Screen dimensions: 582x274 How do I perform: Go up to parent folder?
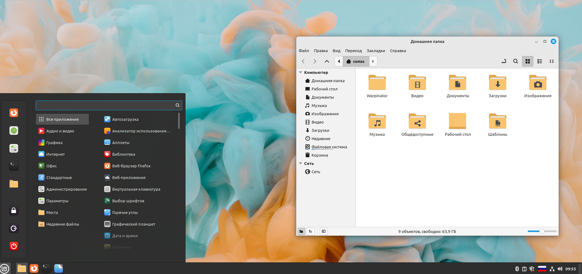pos(327,61)
